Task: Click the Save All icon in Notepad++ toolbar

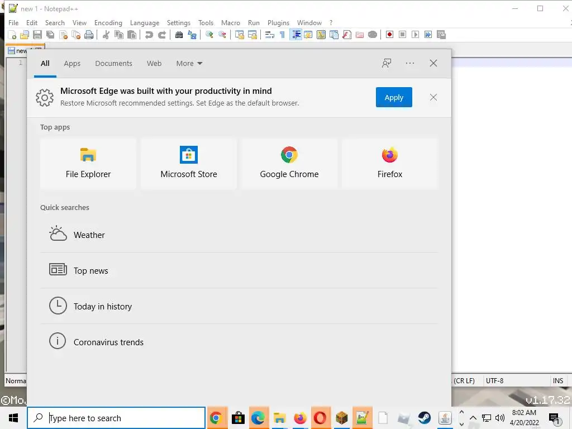Action: (x=50, y=35)
